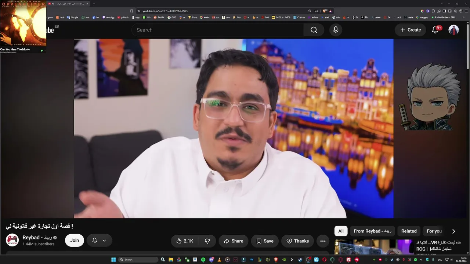Switch to the YouTube browser tab
This screenshot has width=470, height=264.
click(x=68, y=4)
